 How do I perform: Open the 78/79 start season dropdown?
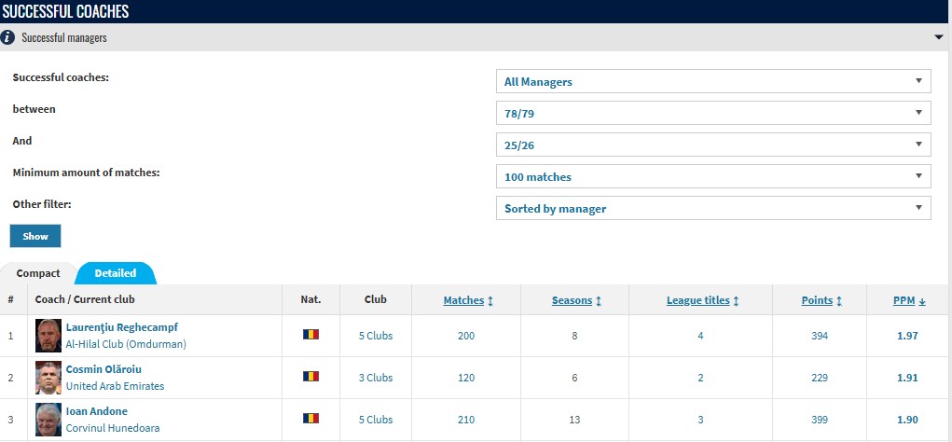(712, 114)
